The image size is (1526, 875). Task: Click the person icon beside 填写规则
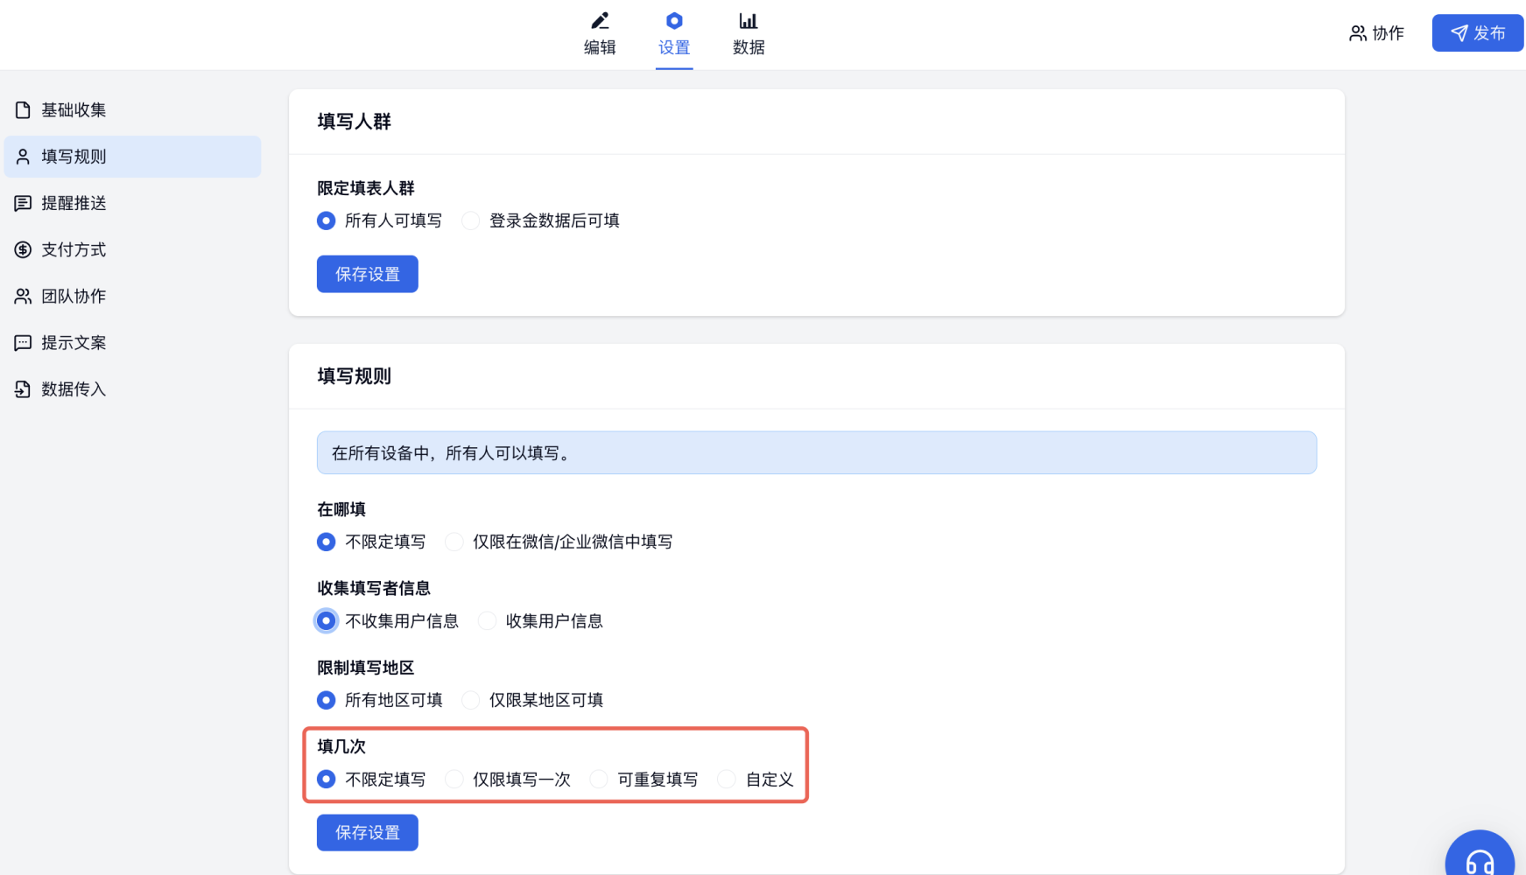point(23,157)
